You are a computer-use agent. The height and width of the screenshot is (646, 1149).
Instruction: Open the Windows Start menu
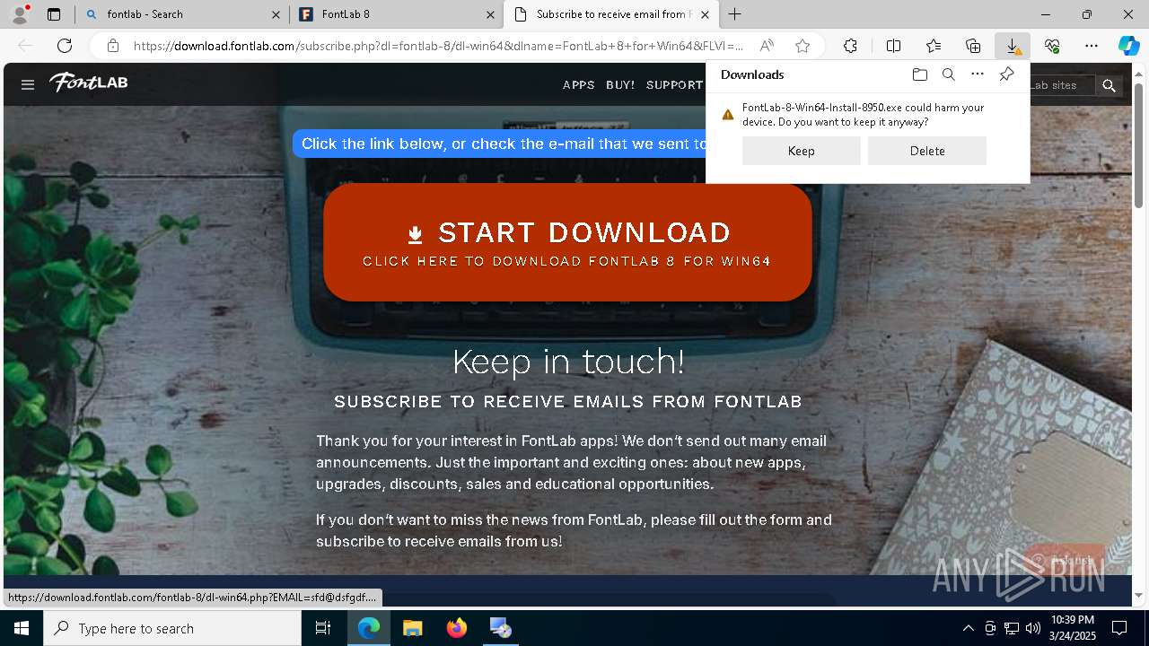22,628
